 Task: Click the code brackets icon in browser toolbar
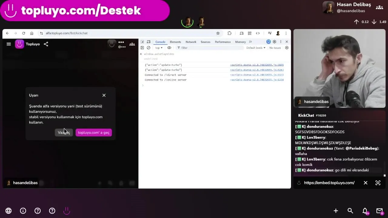coord(258,33)
